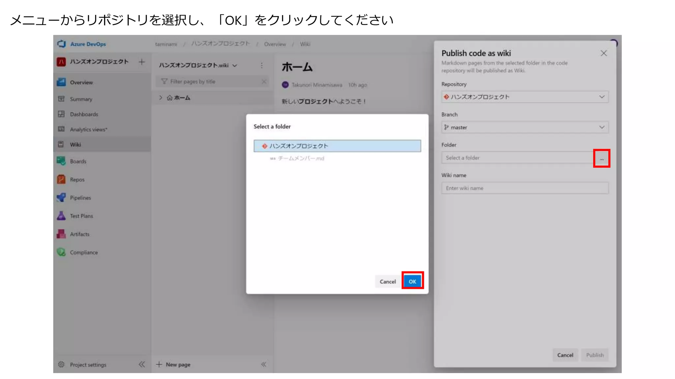Open the ハンズオンプロジェクト.wiki dropdown

tap(198, 65)
